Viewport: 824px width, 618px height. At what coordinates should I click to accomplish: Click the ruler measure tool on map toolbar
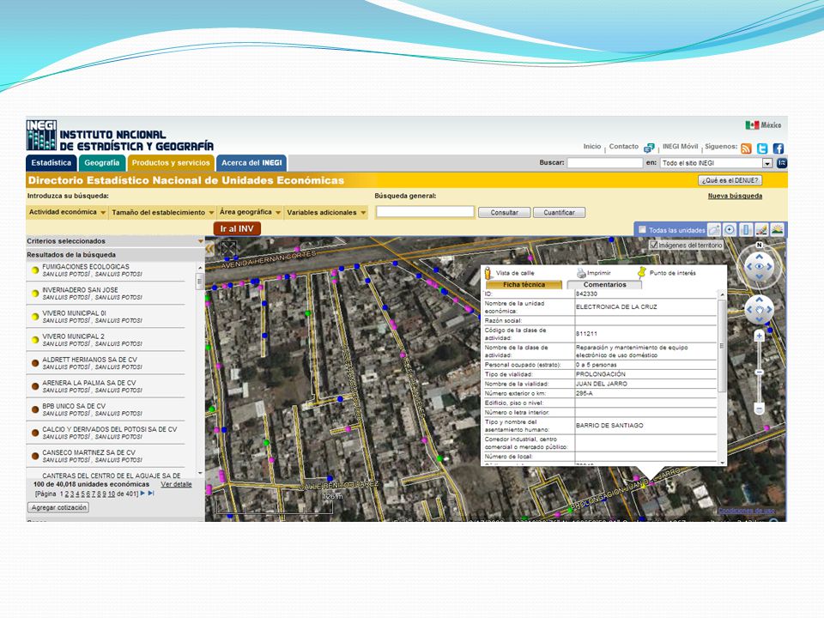(x=746, y=230)
